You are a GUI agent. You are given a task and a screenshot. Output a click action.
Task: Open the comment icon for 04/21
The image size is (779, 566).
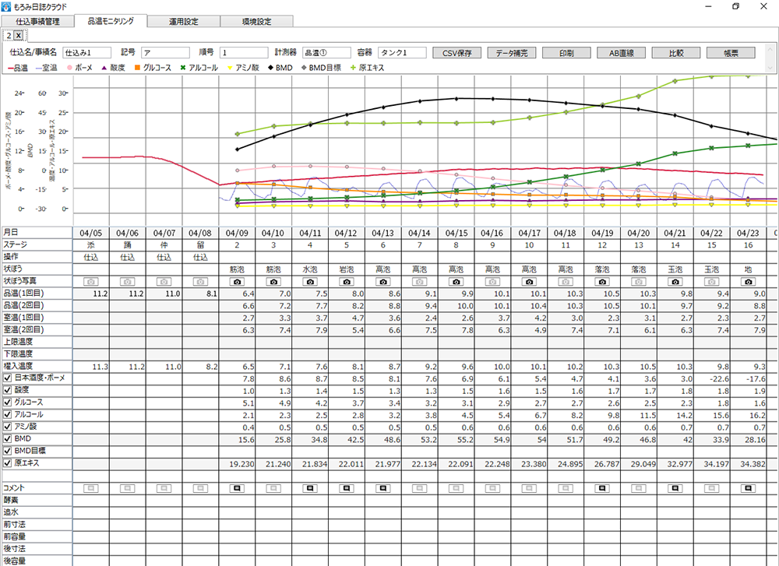tap(675, 489)
